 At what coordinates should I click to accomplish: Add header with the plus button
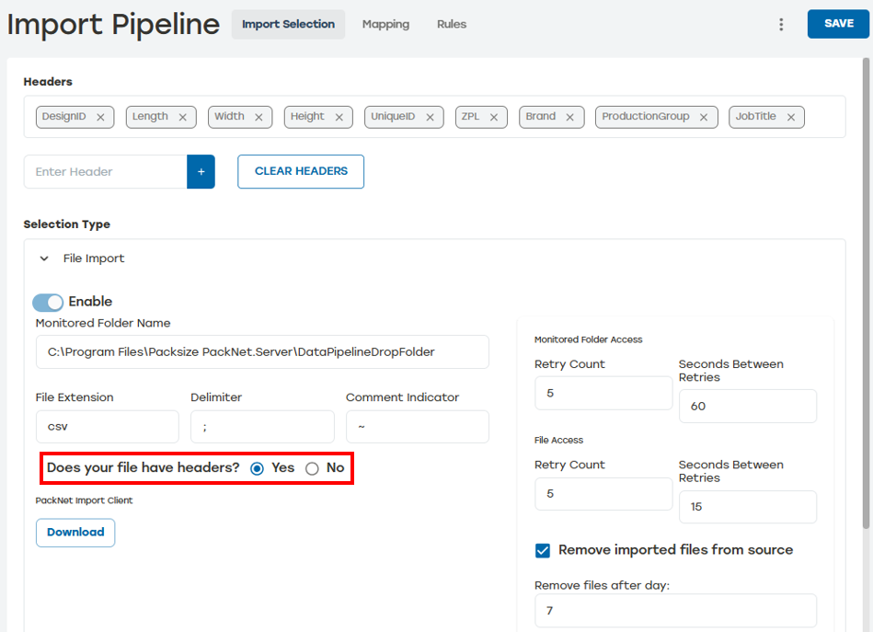[201, 171]
